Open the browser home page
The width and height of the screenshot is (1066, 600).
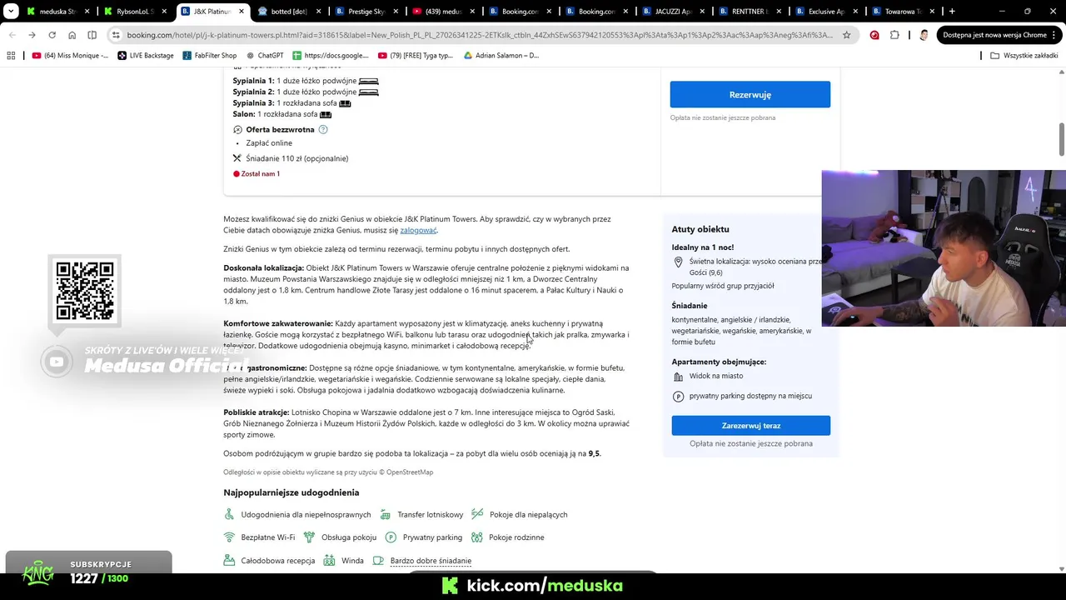click(x=72, y=35)
